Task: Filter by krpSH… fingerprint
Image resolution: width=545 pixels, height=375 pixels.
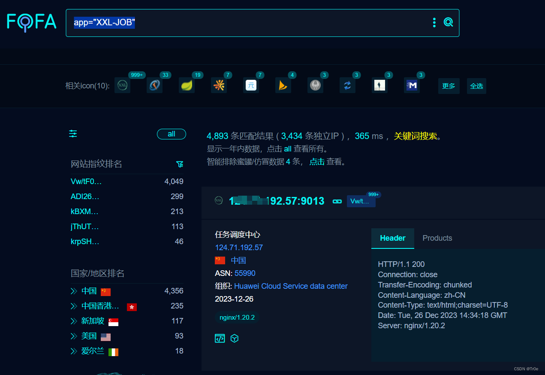Action: (85, 242)
